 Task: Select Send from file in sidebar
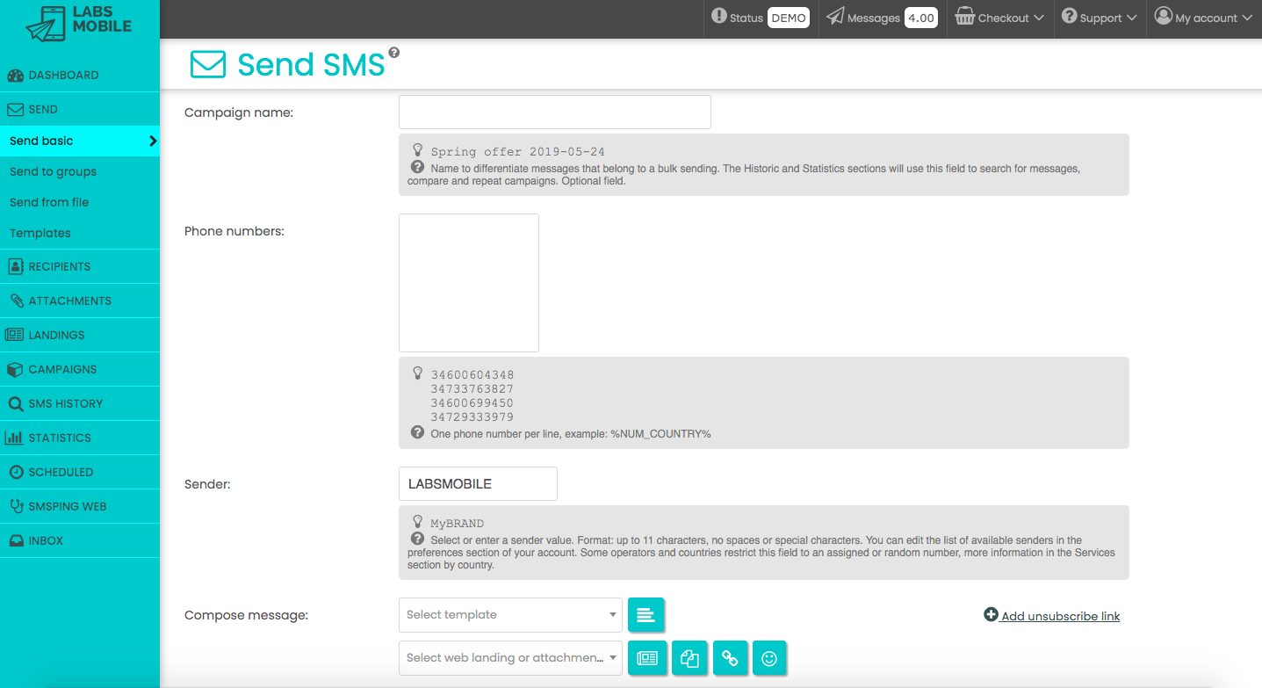pyautogui.click(x=80, y=202)
